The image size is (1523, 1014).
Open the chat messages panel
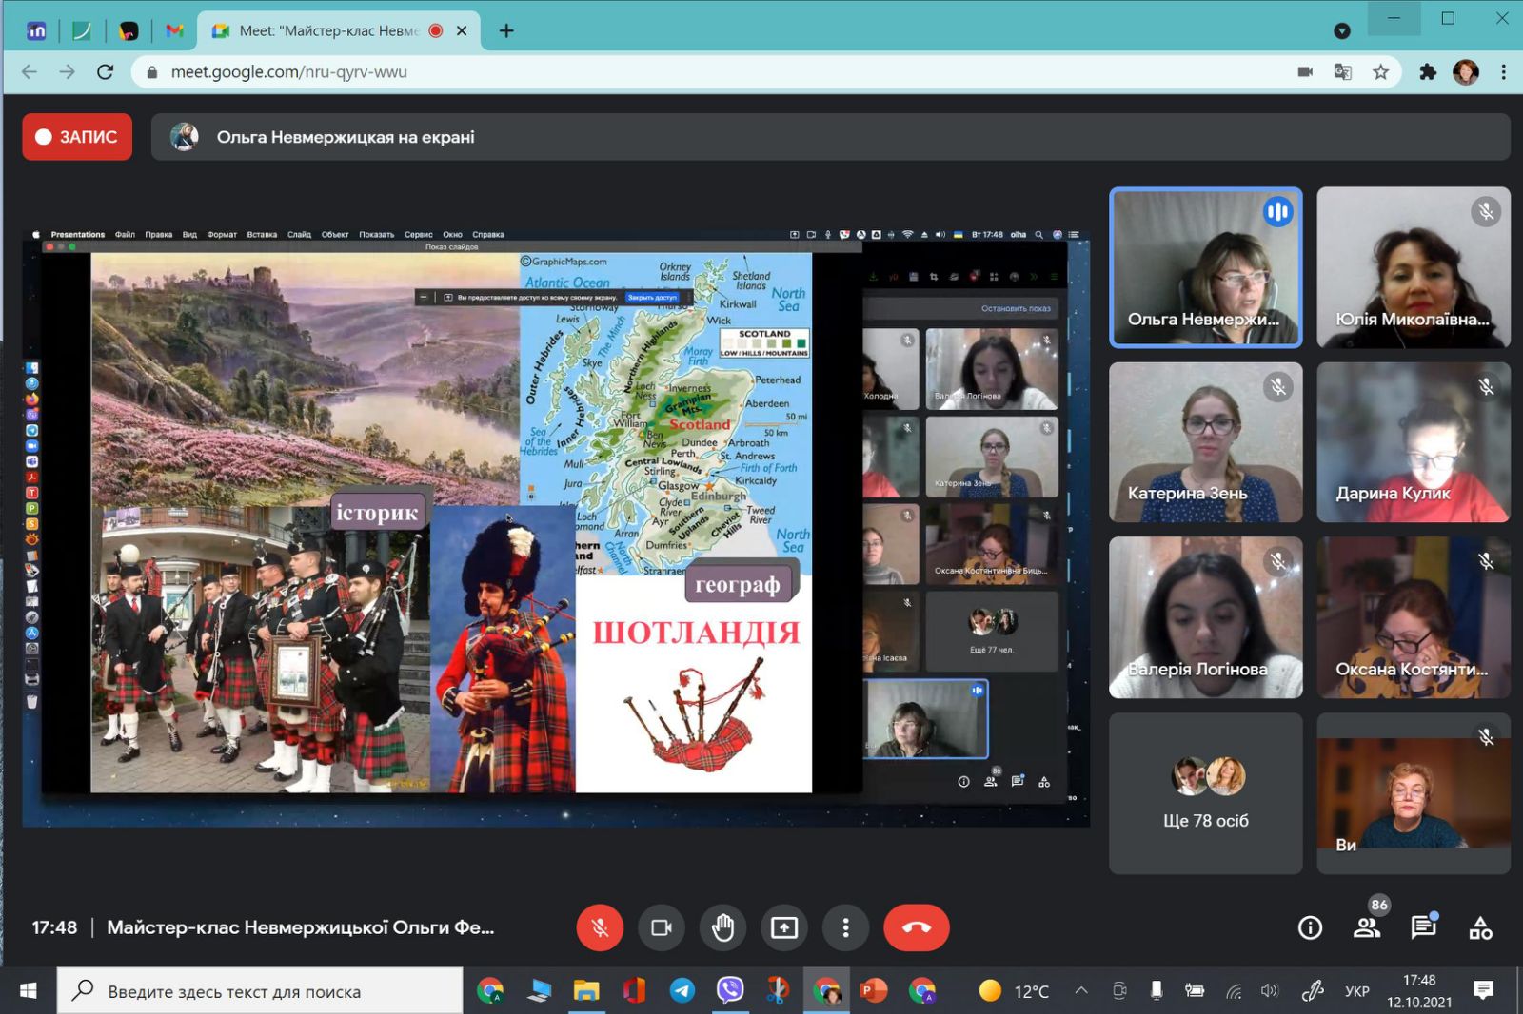[x=1423, y=927]
